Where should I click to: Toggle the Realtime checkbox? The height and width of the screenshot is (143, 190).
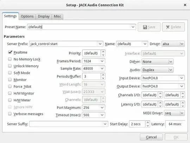coord(10,52)
